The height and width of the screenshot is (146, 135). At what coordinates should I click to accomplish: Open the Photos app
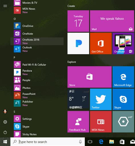tap(37, 88)
